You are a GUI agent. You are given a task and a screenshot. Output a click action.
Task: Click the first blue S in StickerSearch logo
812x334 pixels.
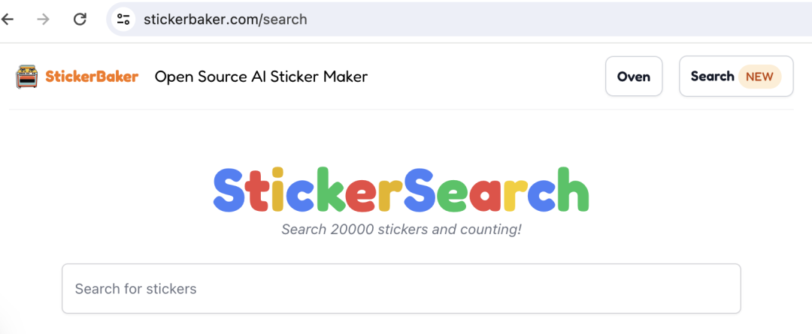pyautogui.click(x=228, y=190)
